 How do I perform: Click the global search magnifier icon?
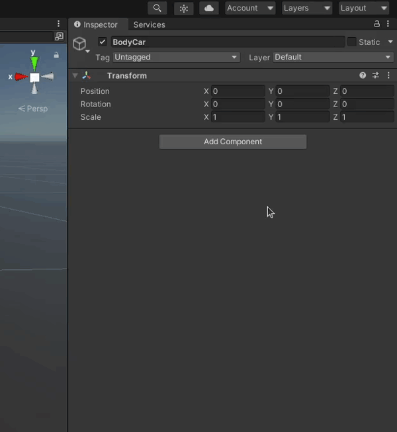point(157,8)
